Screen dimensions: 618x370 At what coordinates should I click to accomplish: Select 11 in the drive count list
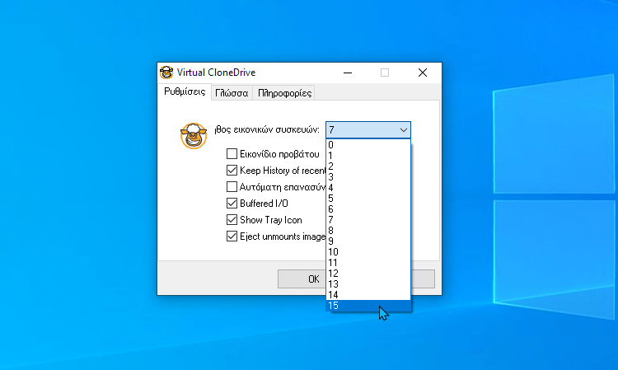pos(368,262)
